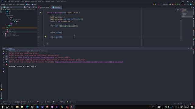The image size is (195, 109).
Task: Click the run gutter arrow beside main method
Action: point(41,12)
